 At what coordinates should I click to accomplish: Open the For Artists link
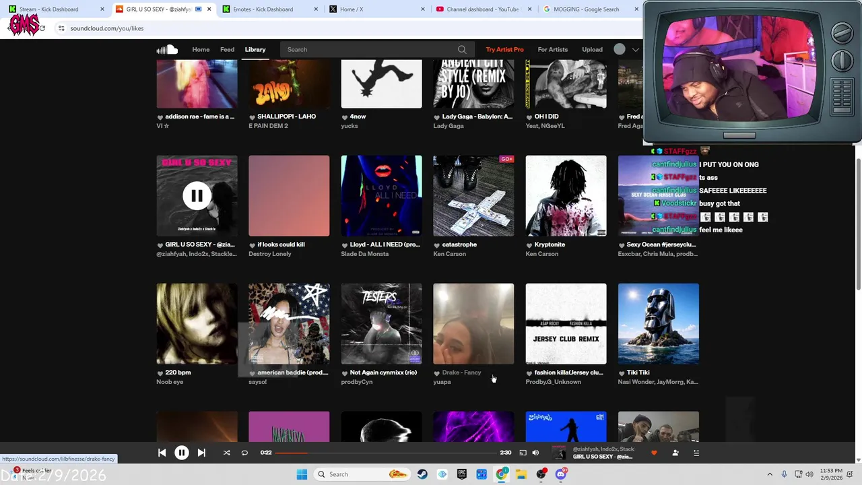click(553, 49)
